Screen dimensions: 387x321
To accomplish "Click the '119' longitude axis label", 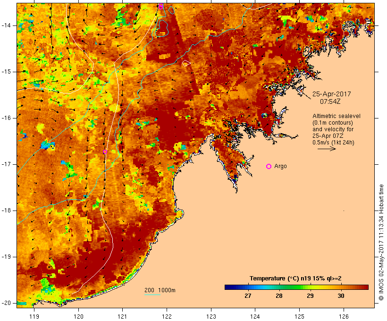I will tap(34, 317).
